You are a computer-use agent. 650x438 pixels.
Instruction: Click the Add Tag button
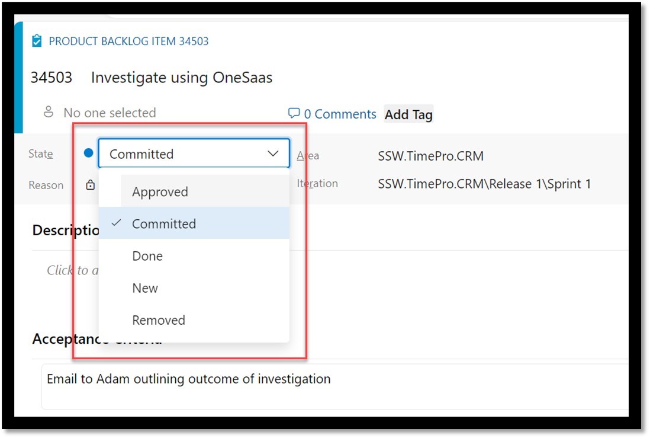(x=408, y=114)
